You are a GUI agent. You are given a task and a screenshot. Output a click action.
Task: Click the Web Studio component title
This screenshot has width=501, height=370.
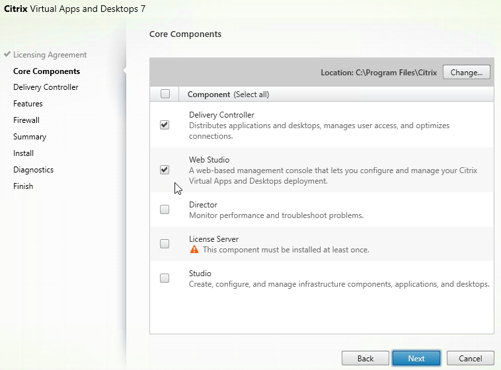coord(210,160)
